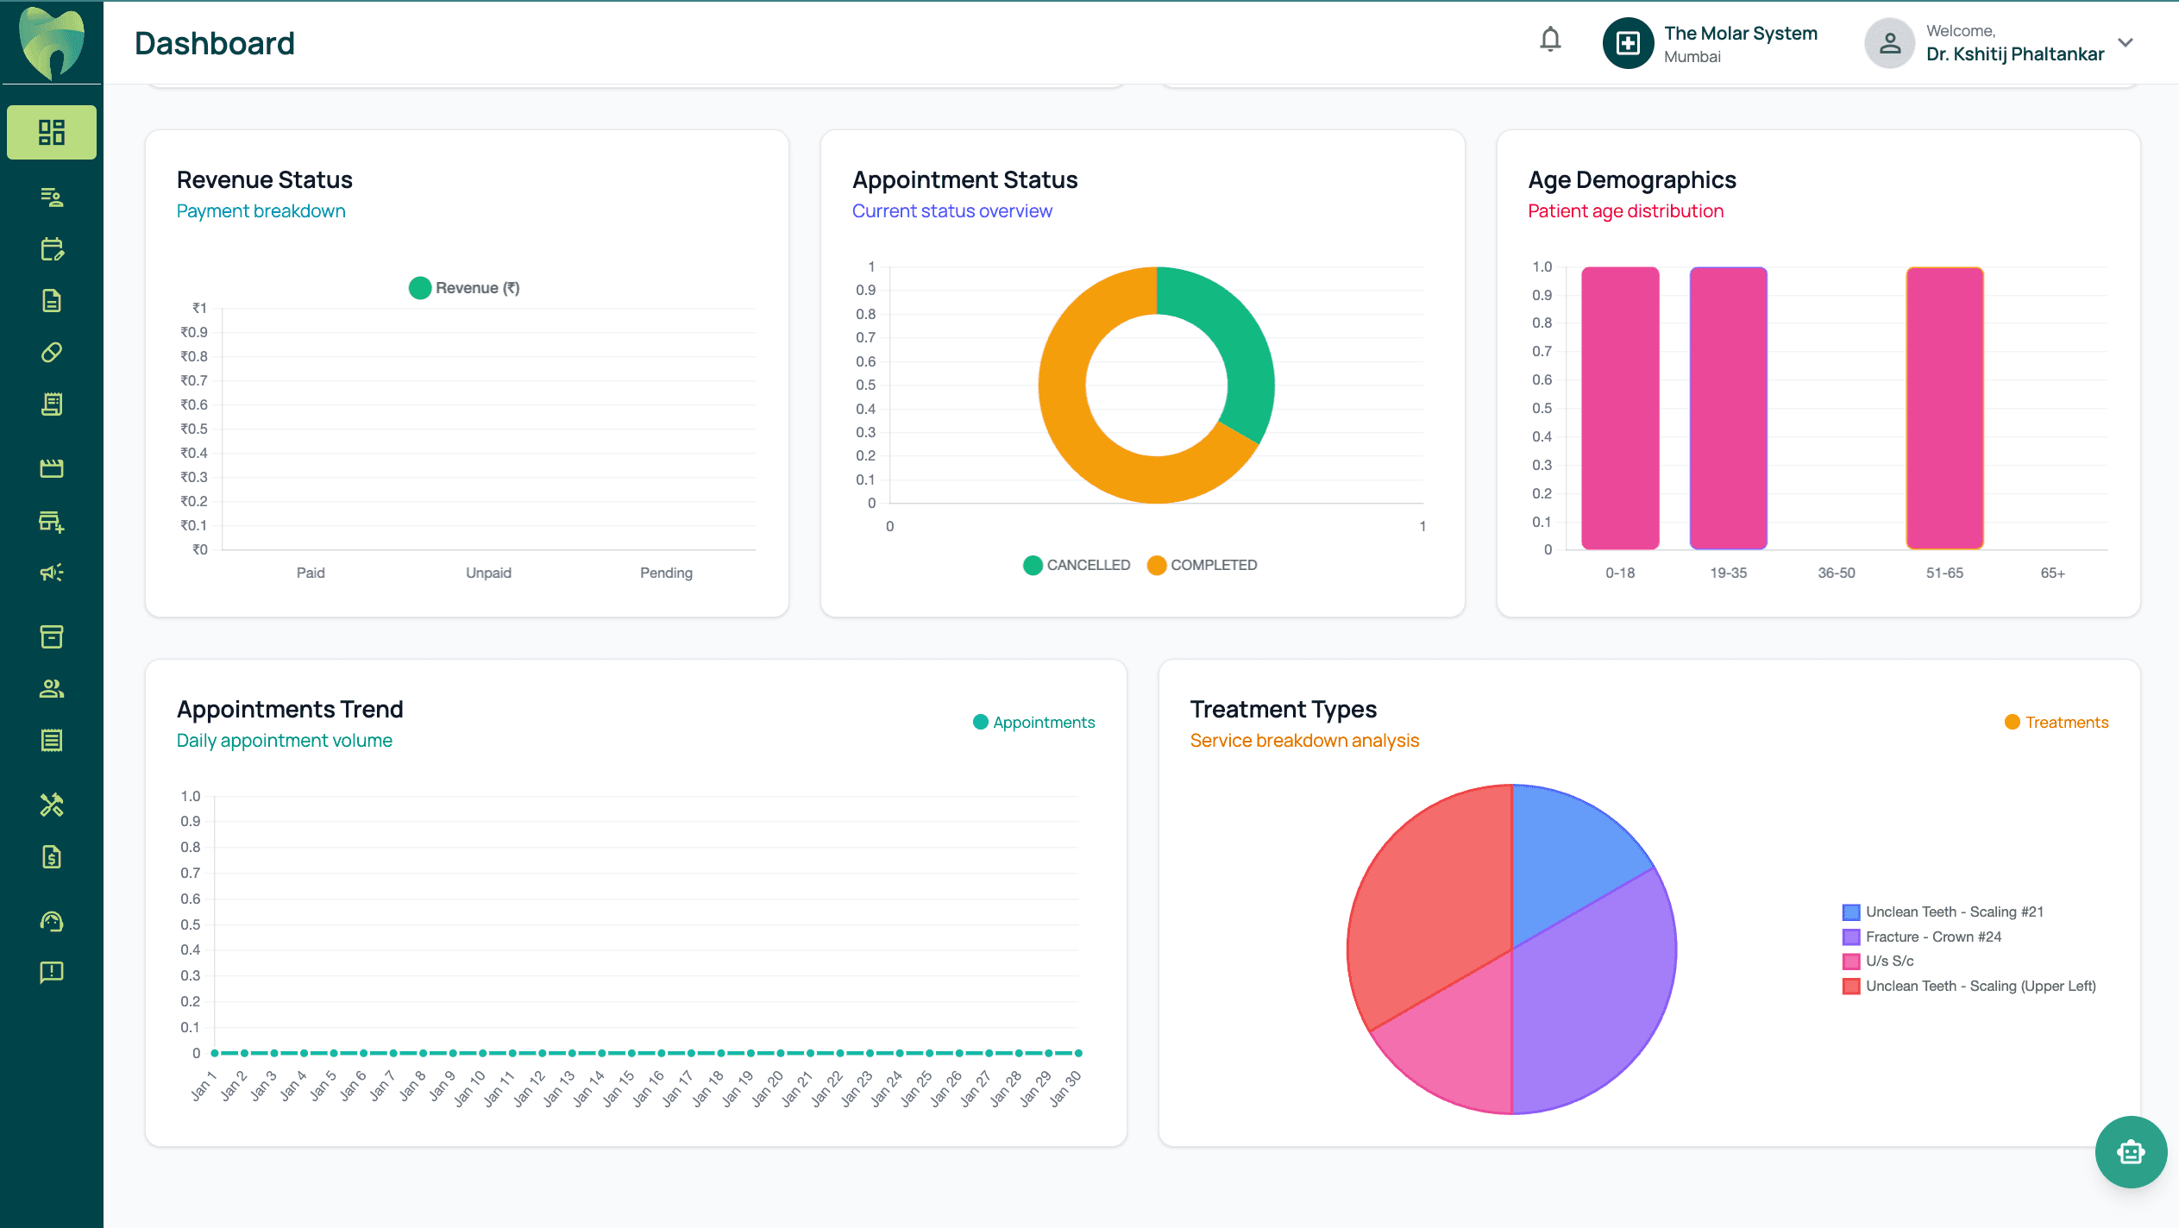The height and width of the screenshot is (1228, 2179).
Task: Click the archive box inventory sidebar icon
Action: [52, 636]
